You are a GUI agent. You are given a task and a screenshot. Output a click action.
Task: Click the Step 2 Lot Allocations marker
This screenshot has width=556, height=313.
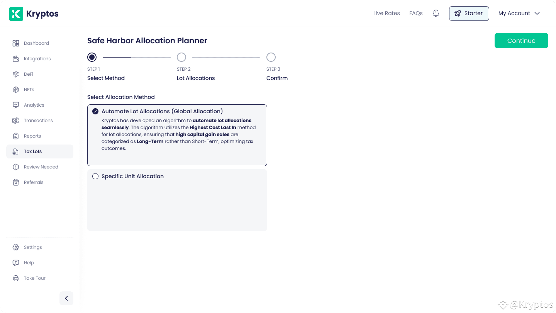(x=181, y=57)
